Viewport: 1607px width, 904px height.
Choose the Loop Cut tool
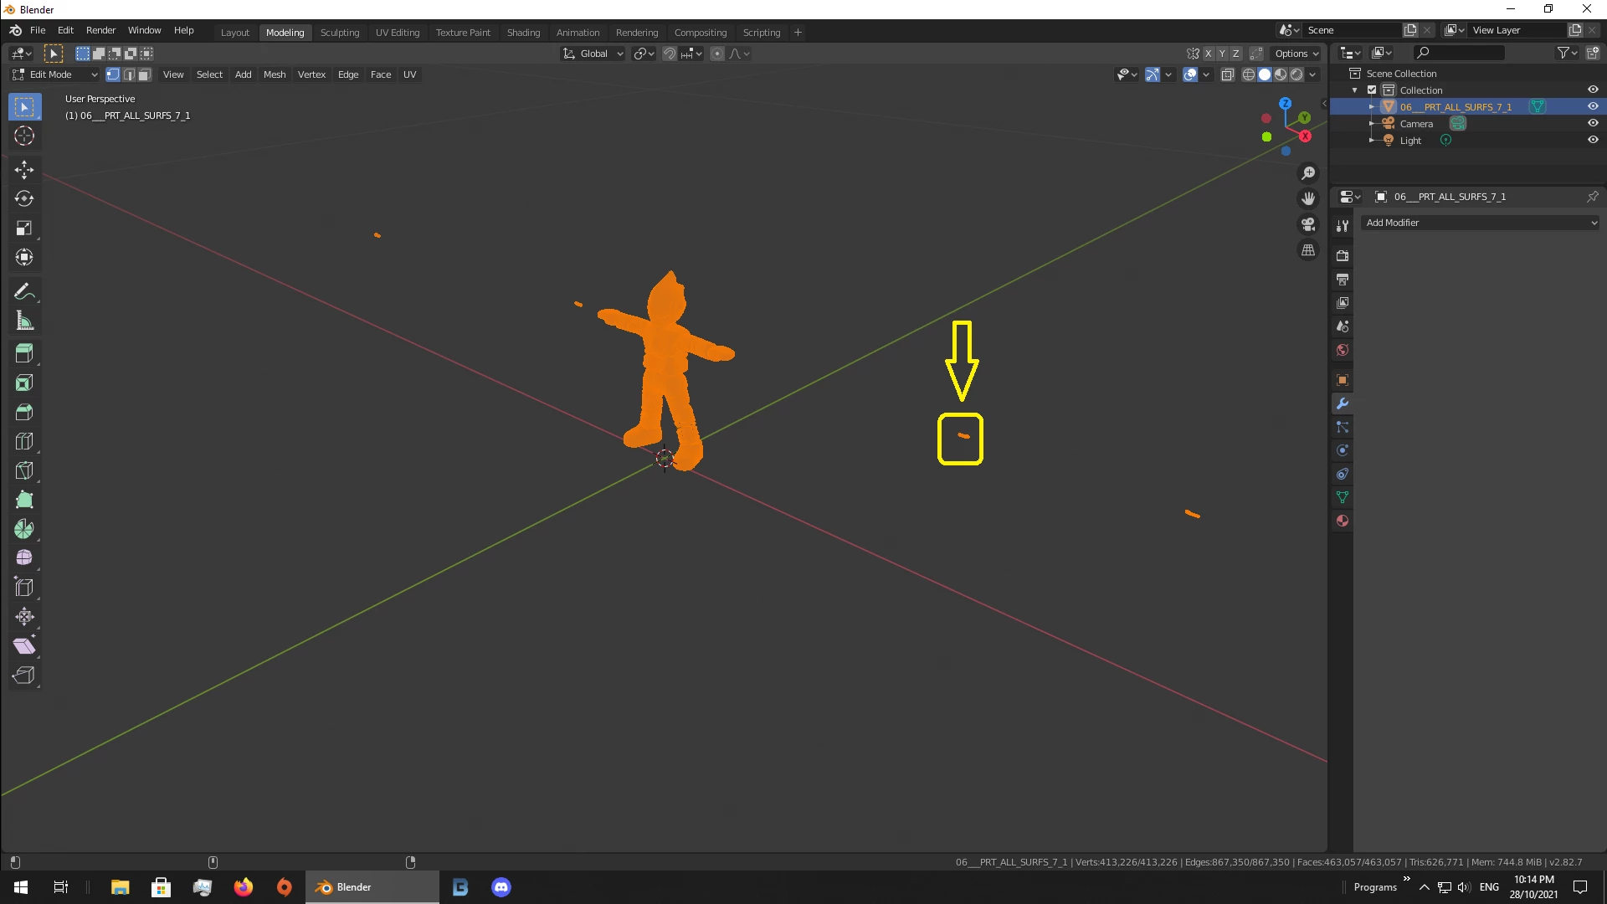[23, 441]
